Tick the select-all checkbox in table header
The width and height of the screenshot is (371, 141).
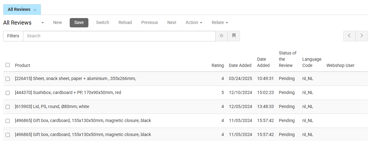pyautogui.click(x=7, y=65)
